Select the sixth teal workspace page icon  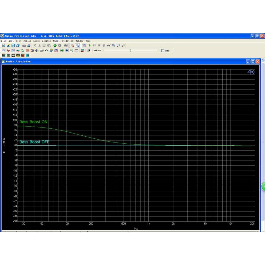[27, 55]
